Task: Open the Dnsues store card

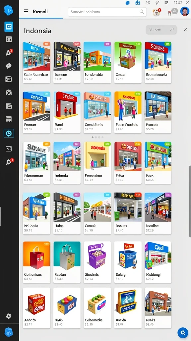Action: coord(128,213)
